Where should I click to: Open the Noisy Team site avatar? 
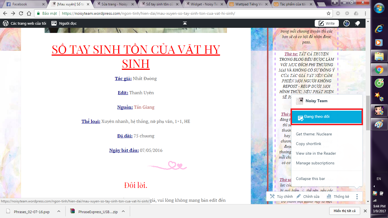[x=299, y=101]
